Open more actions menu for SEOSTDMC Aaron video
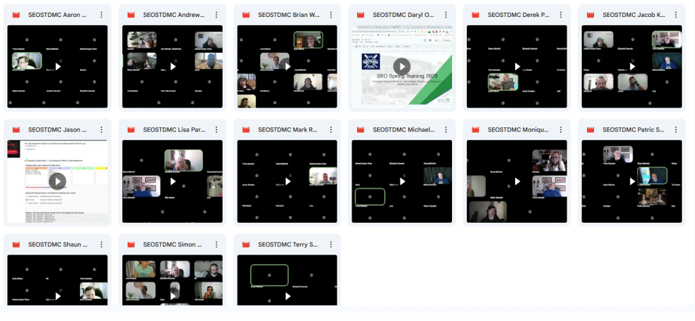 point(102,15)
